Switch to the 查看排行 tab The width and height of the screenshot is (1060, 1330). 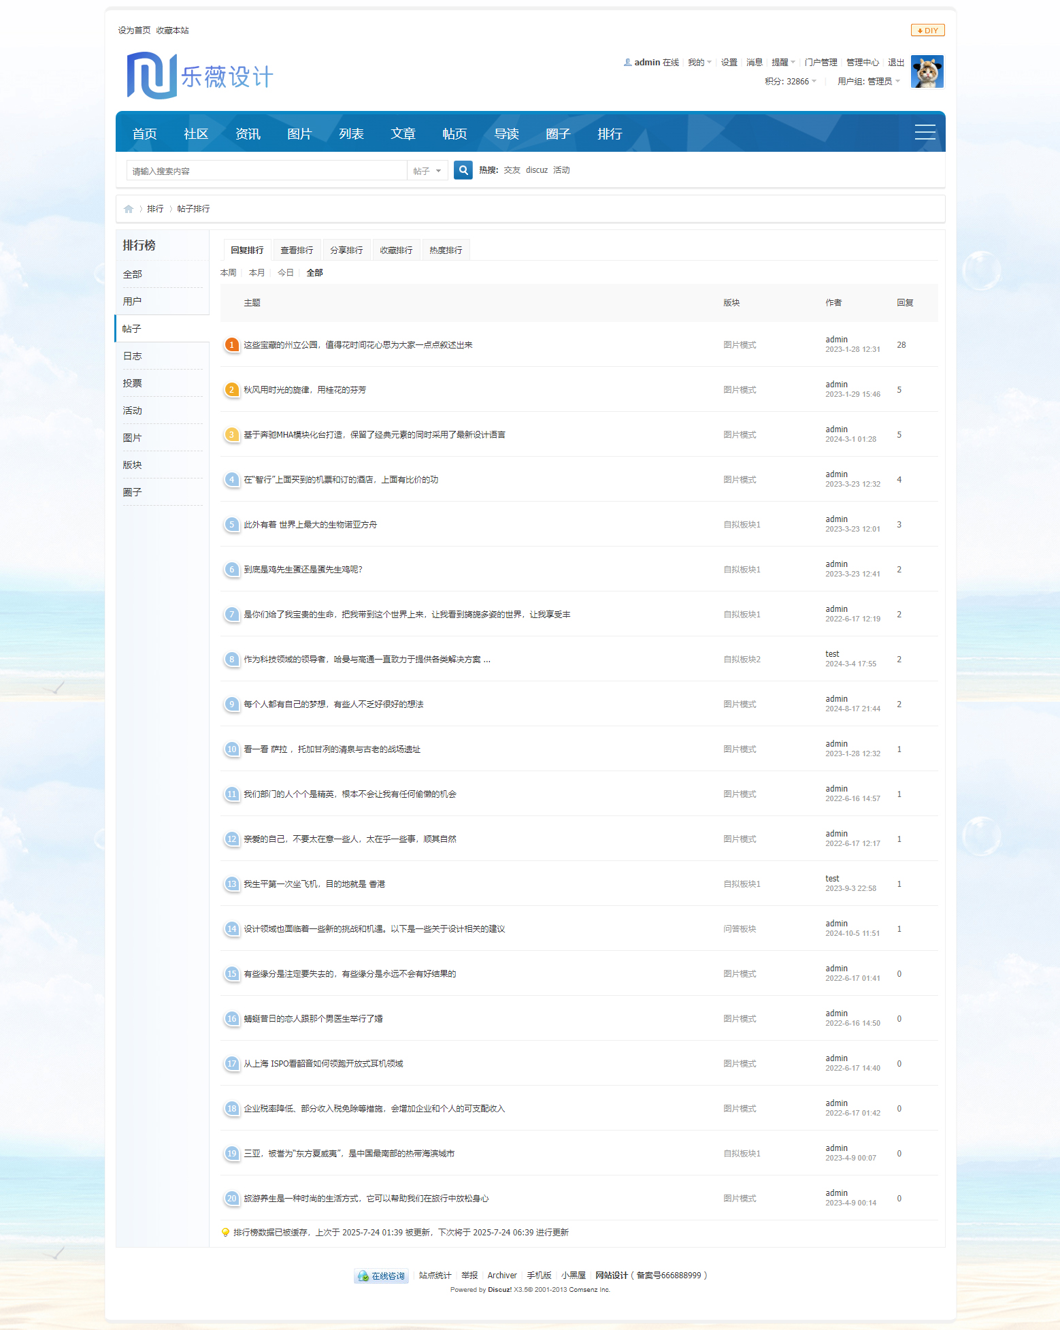pos(297,250)
